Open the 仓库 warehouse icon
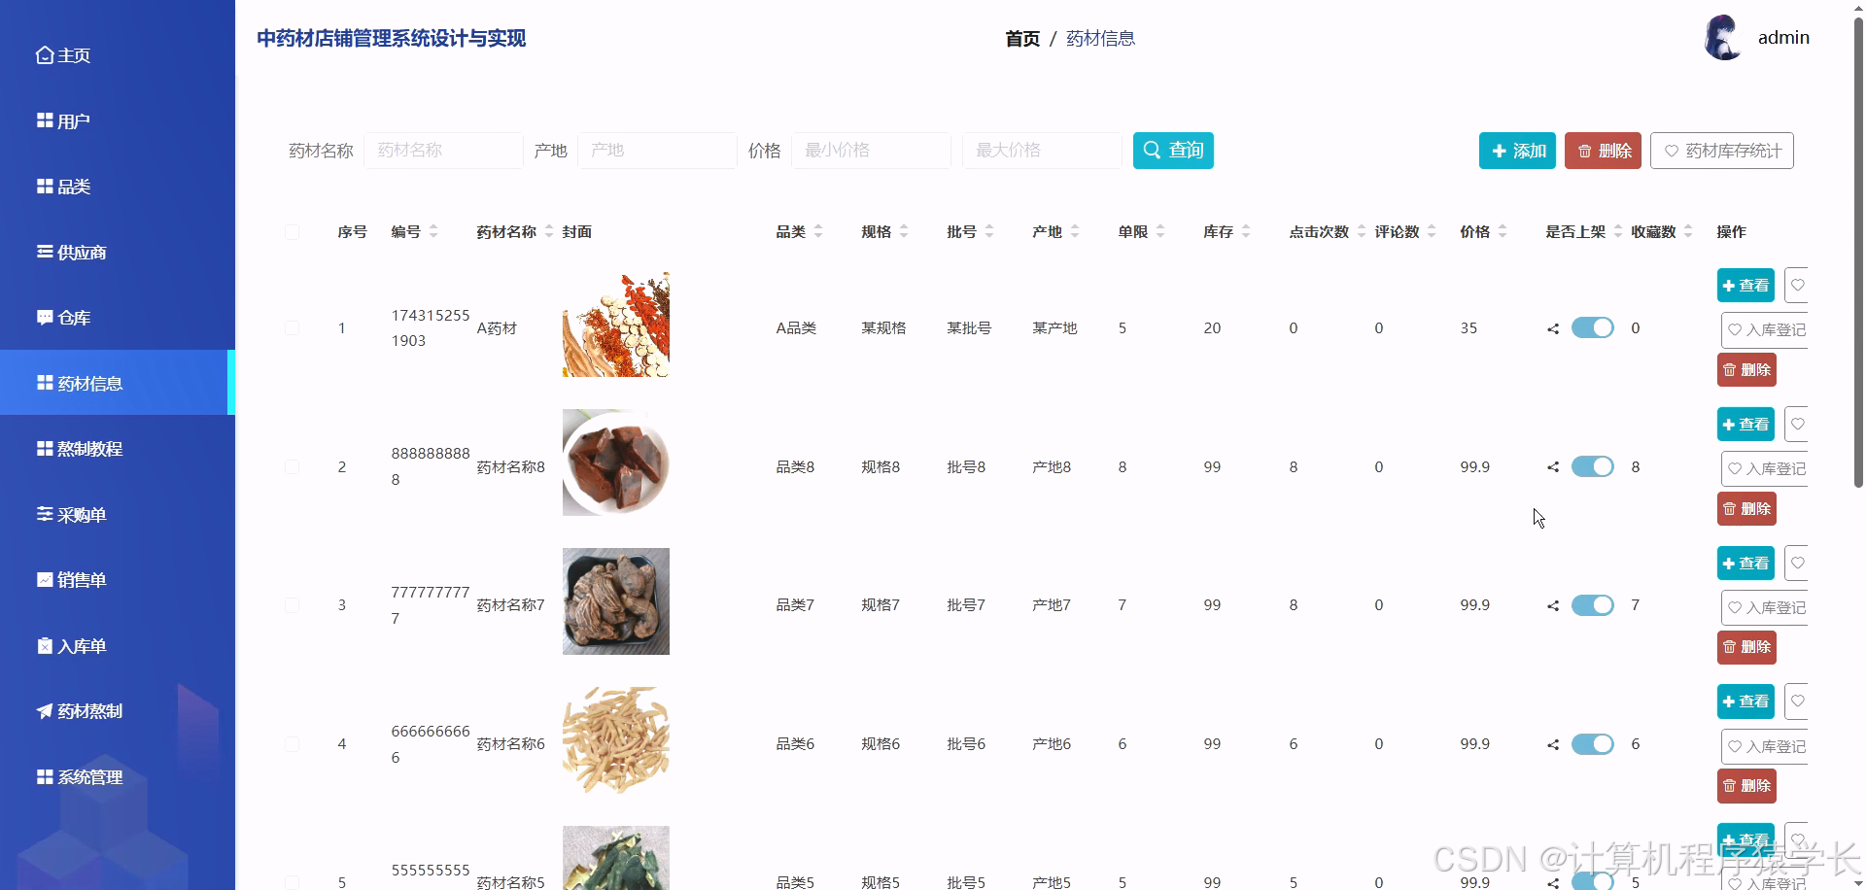 click(x=44, y=317)
